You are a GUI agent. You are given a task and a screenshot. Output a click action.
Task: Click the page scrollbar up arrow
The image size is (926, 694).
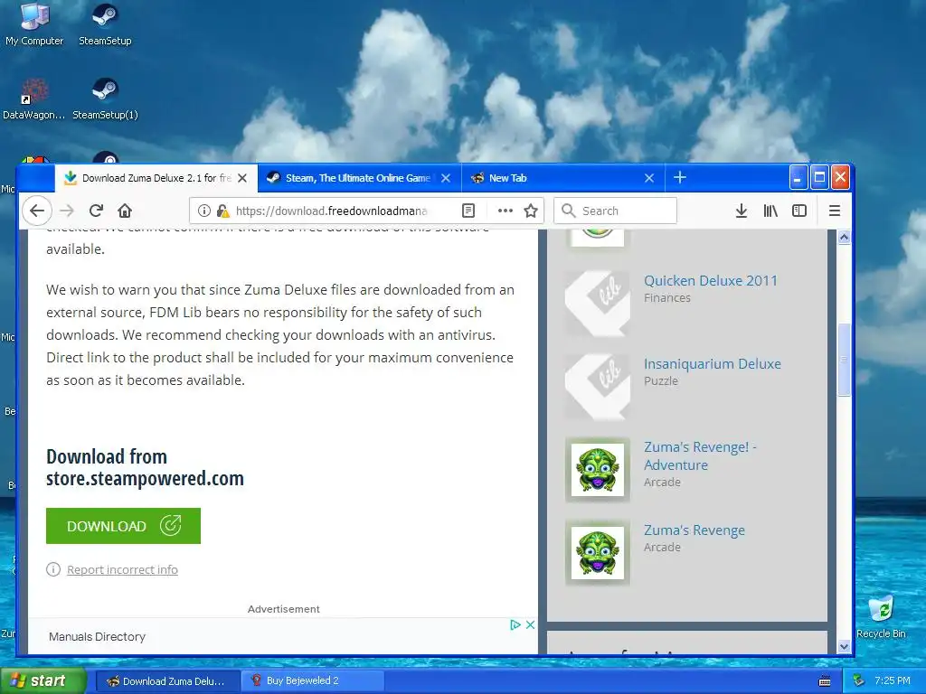pos(844,238)
